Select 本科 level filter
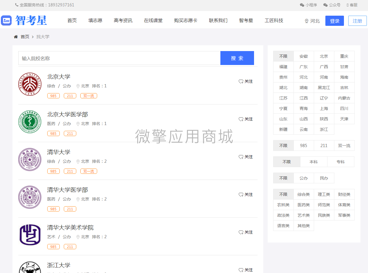The width and height of the screenshot is (368, 273). pyautogui.click(x=314, y=162)
